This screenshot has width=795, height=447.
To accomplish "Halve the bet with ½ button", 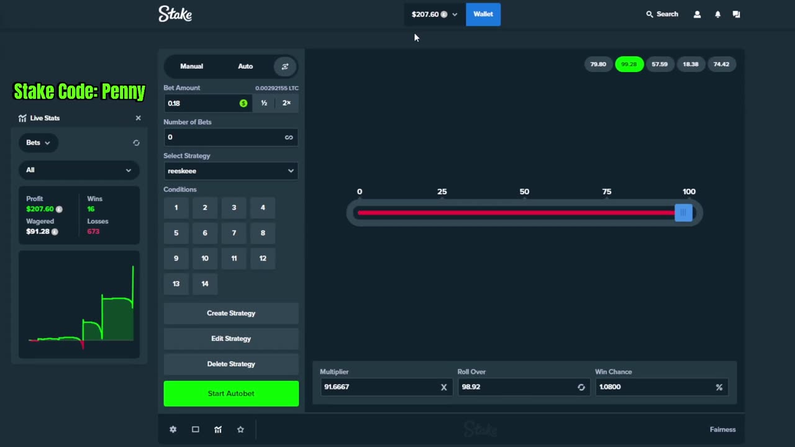I will coord(264,103).
